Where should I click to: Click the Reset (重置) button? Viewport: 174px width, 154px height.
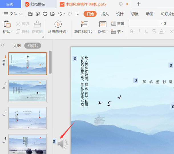[x=118, y=24]
